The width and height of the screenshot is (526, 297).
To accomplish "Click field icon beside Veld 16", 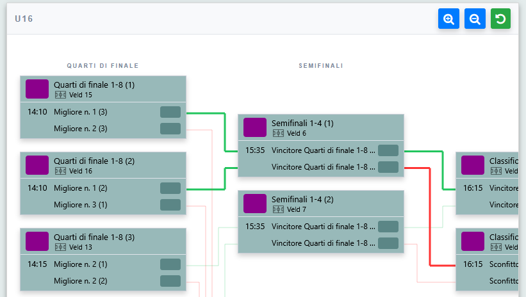I will click(60, 171).
